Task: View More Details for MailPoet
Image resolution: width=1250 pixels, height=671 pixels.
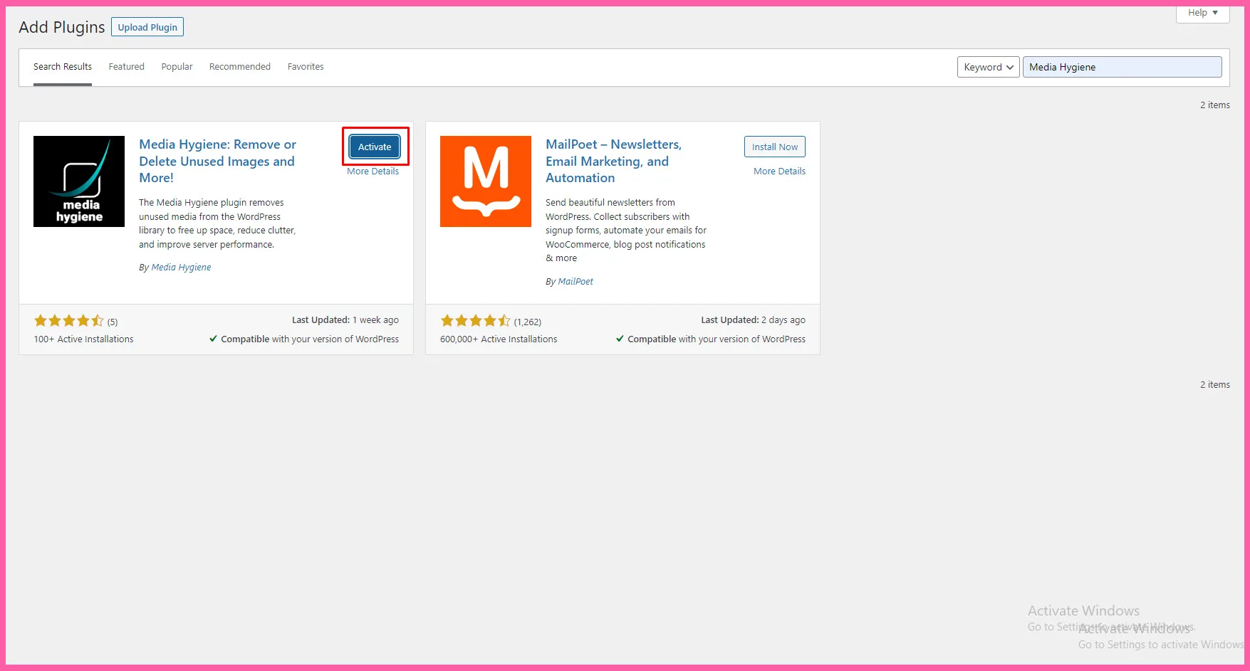Action: [x=779, y=171]
